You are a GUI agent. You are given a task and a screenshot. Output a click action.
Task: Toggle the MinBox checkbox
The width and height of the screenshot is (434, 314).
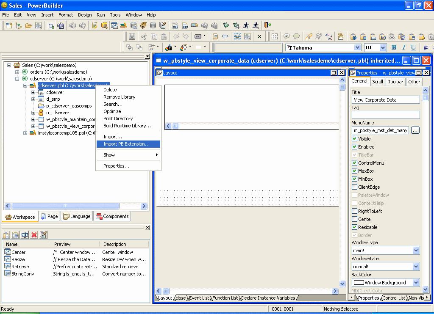355,179
